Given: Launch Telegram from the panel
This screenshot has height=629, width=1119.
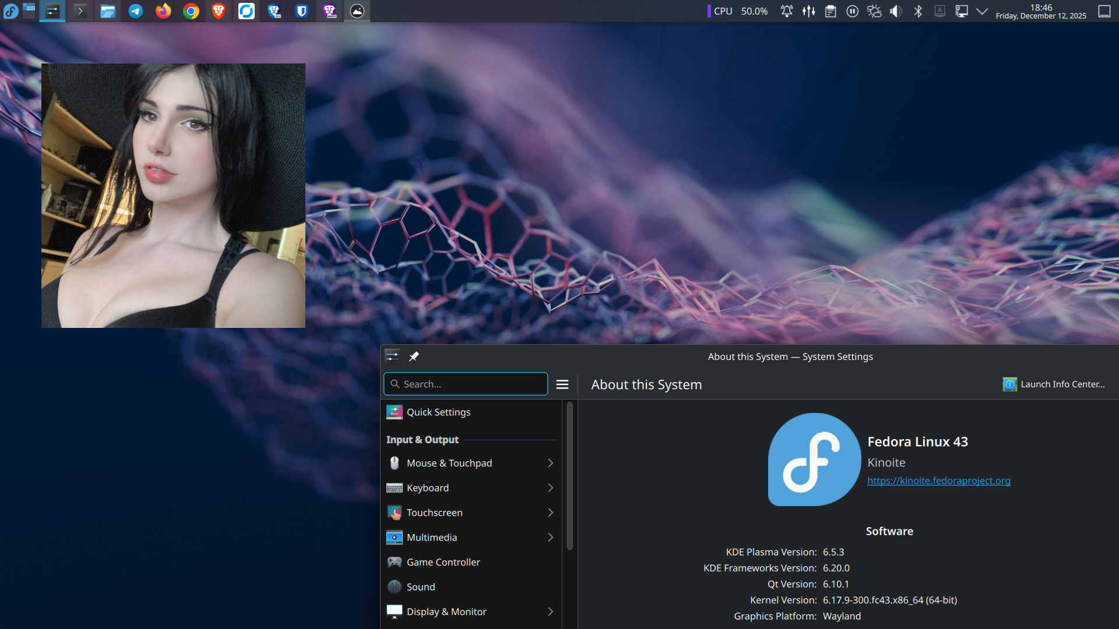Looking at the screenshot, I should 136,11.
